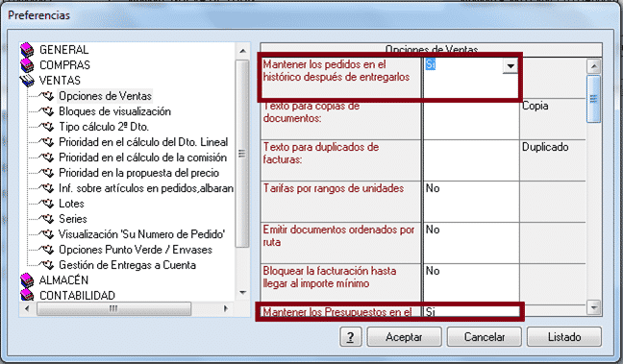Image resolution: width=623 pixels, height=364 pixels.
Task: Select the Texto para duplicados de facturas label
Action: (x=321, y=154)
